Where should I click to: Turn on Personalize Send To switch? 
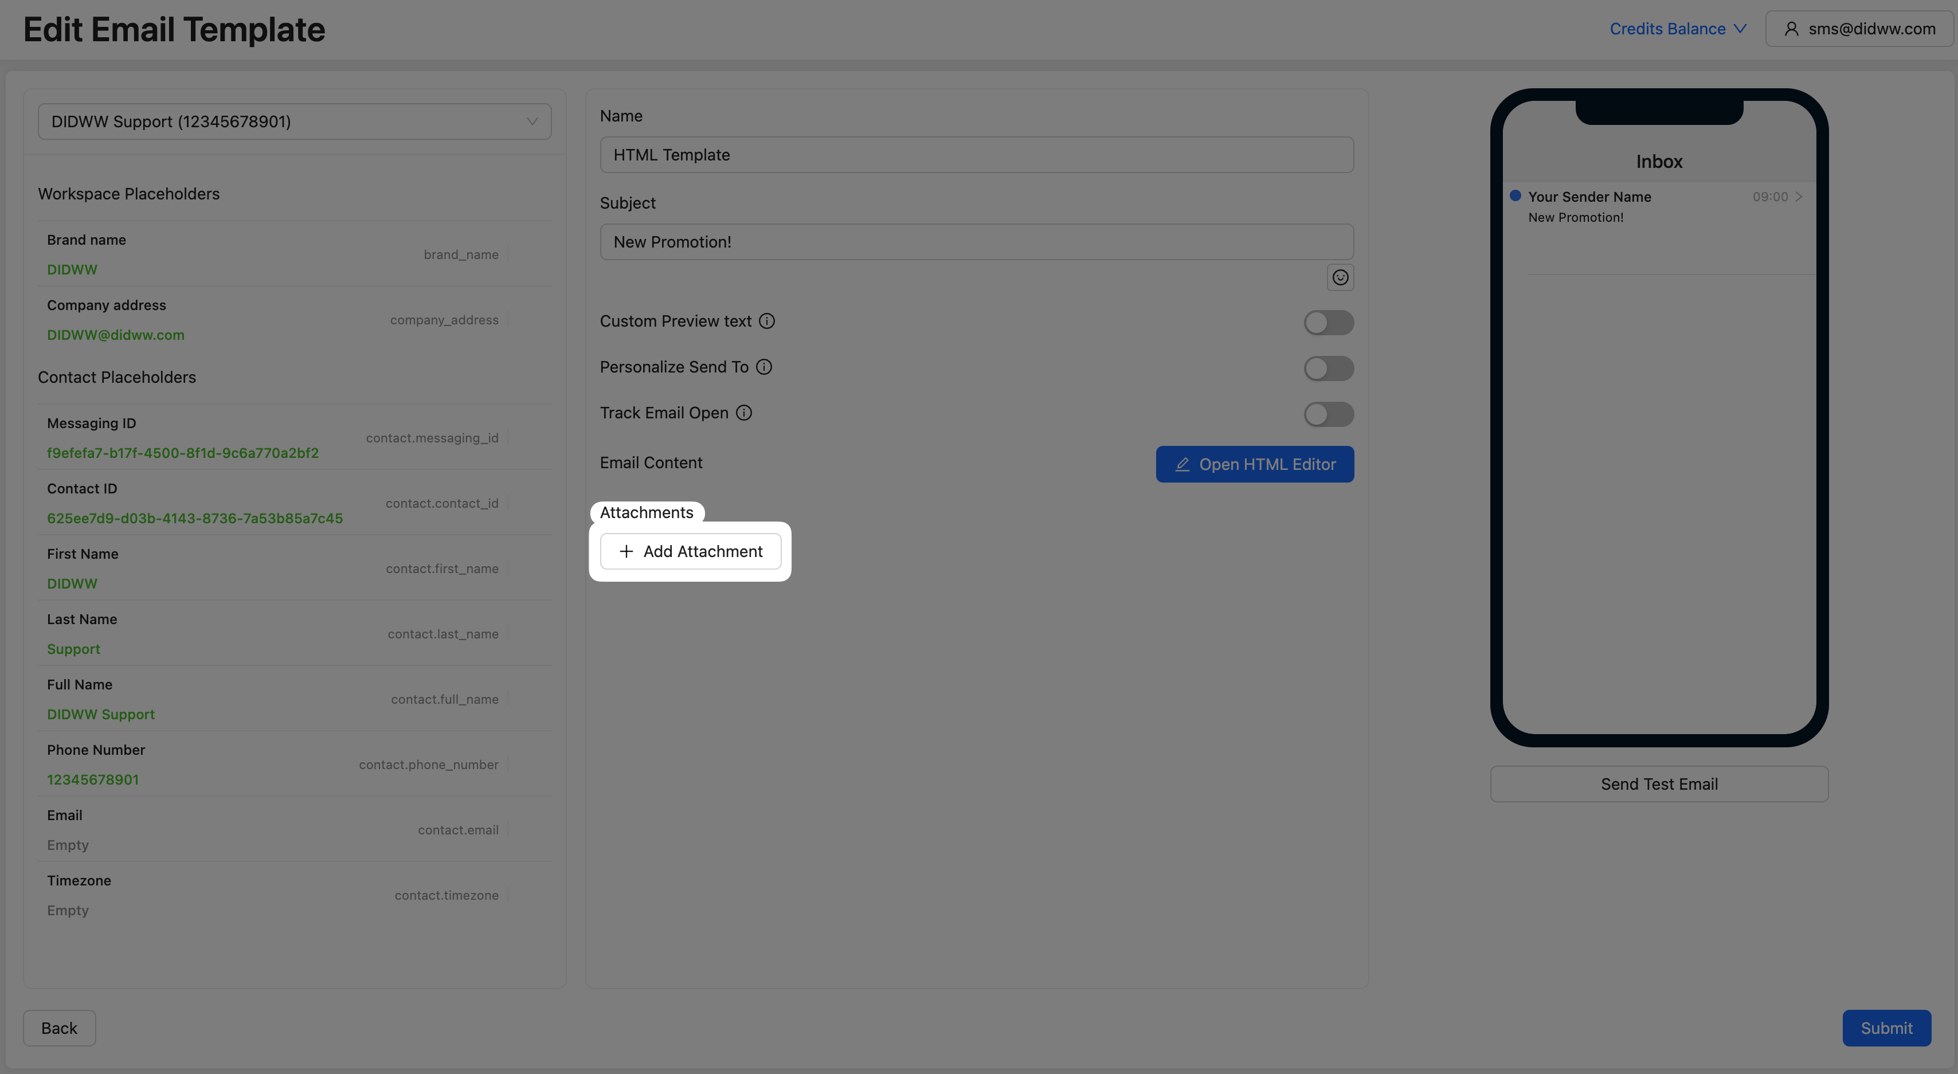click(x=1328, y=369)
